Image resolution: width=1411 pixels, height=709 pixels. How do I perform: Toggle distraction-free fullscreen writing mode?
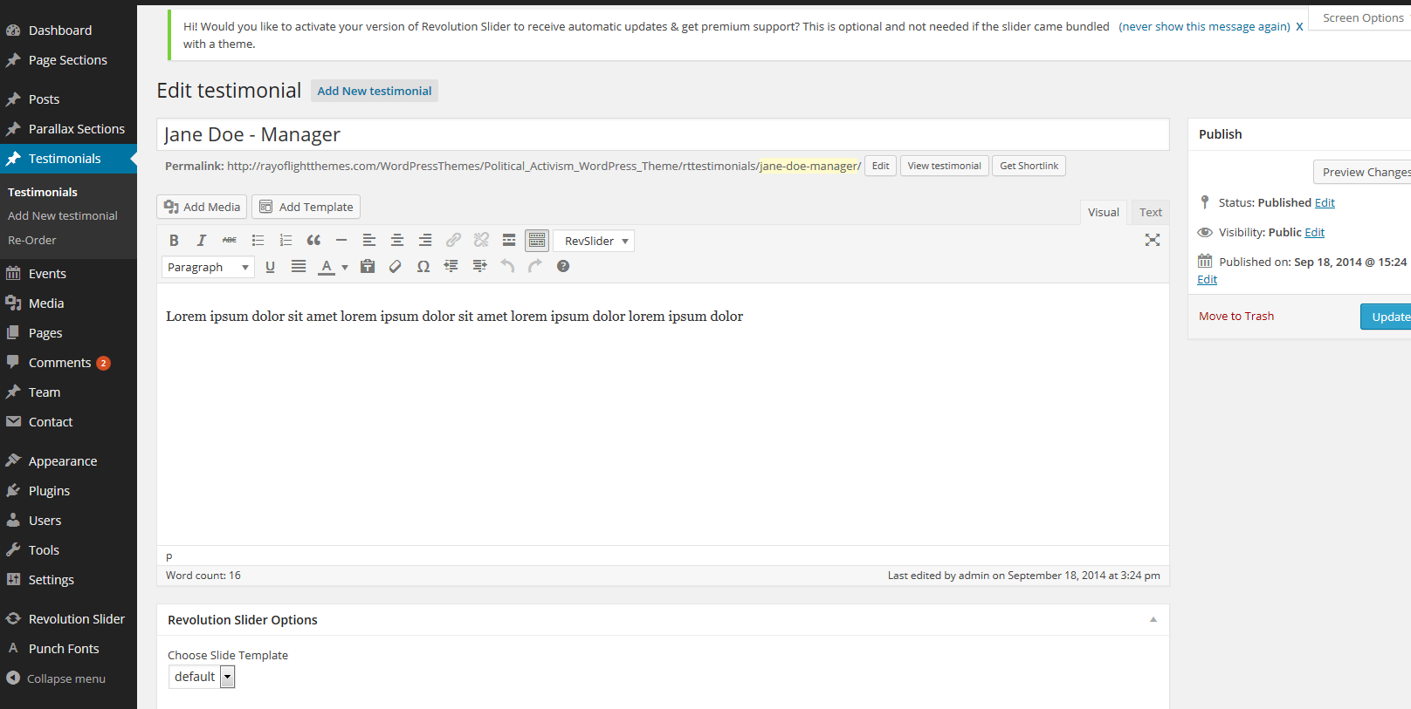coord(1153,241)
